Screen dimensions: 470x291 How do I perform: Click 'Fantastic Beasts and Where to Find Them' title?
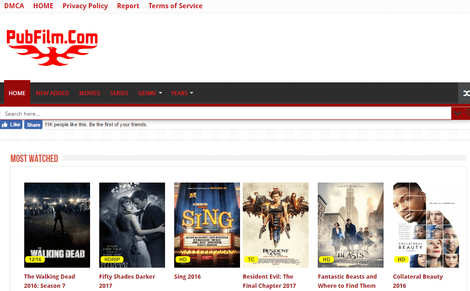[x=347, y=281]
